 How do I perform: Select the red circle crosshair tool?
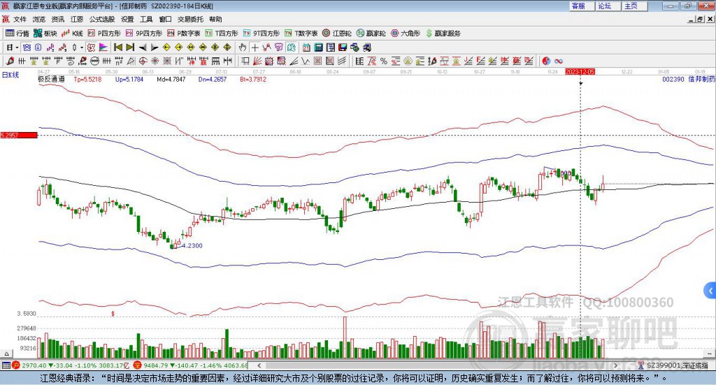point(143,61)
